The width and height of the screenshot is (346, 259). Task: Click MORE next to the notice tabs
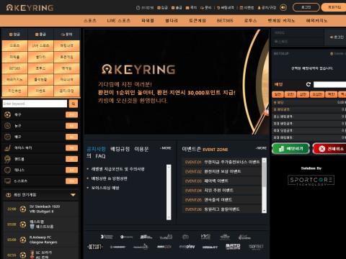pos(166,148)
